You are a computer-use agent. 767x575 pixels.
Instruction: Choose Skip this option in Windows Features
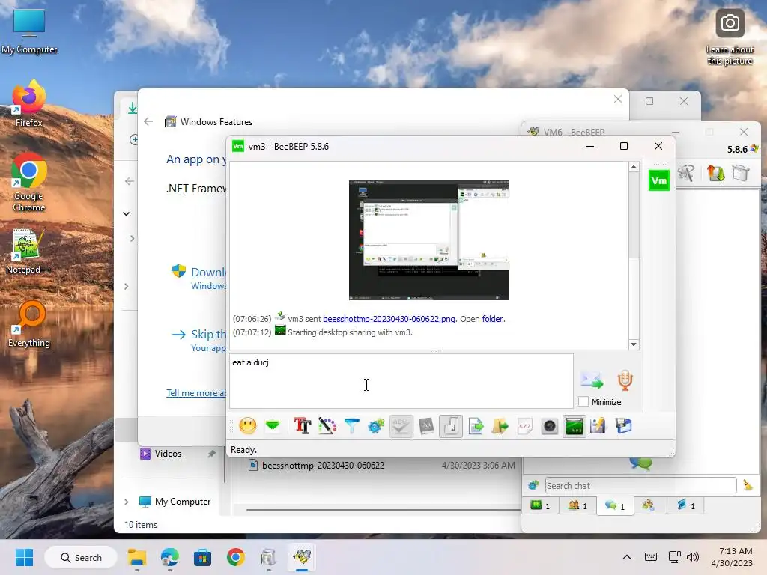tap(199, 340)
